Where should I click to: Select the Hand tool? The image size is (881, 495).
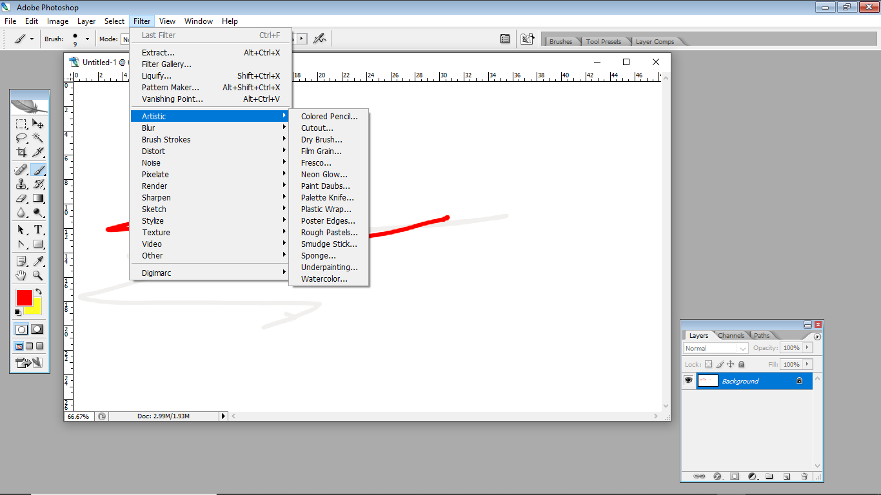pyautogui.click(x=21, y=275)
